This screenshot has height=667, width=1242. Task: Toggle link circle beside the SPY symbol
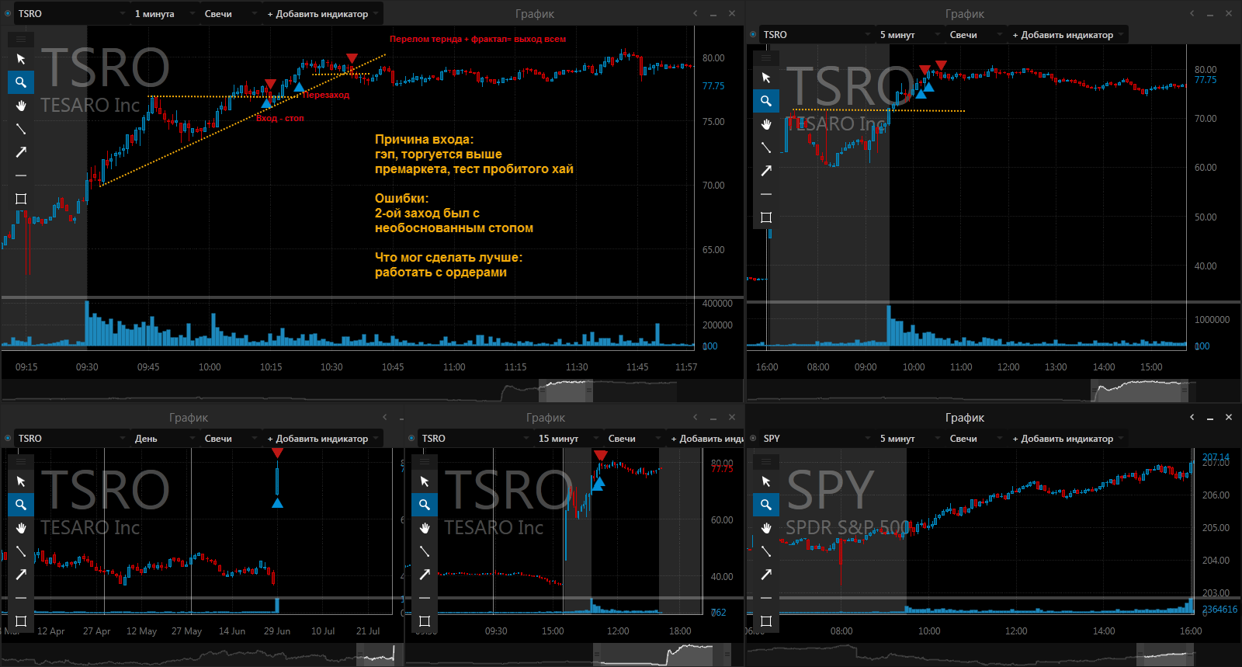pyautogui.click(x=753, y=438)
